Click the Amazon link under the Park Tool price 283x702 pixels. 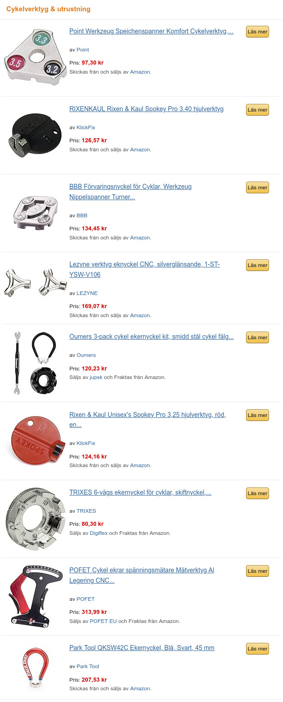140,688
